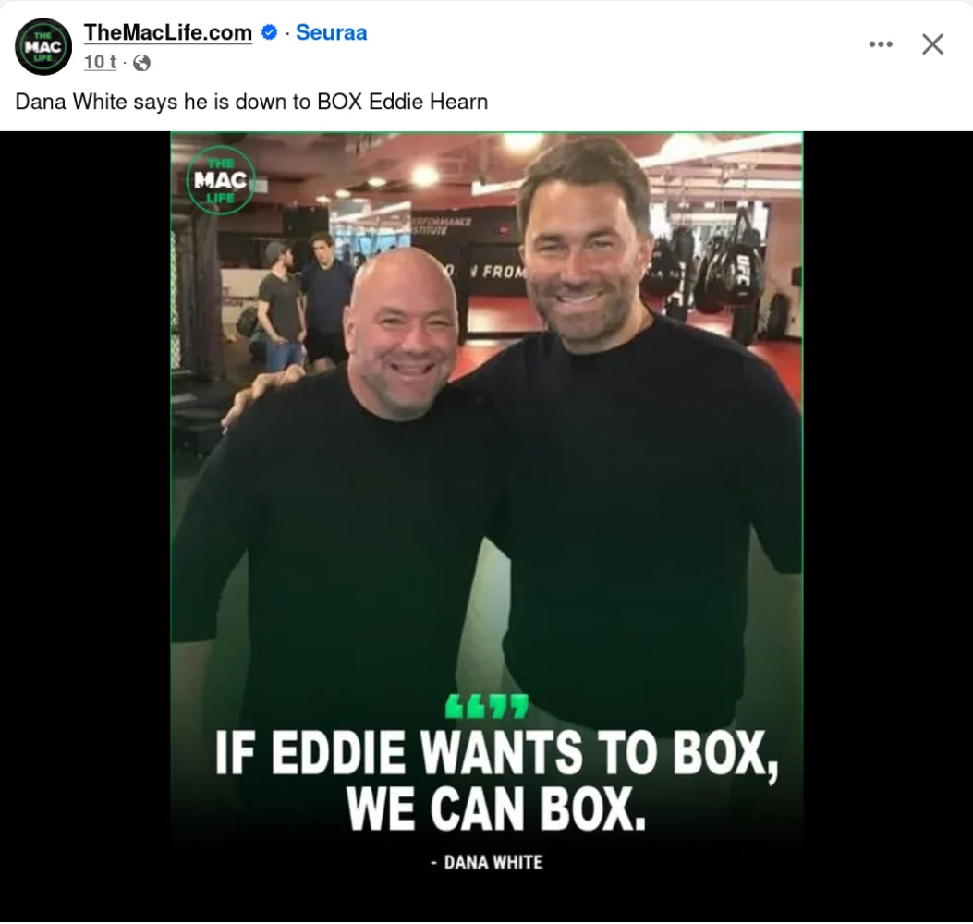Click the quote text IF EDDIE WANTS TO BOX

point(496,752)
